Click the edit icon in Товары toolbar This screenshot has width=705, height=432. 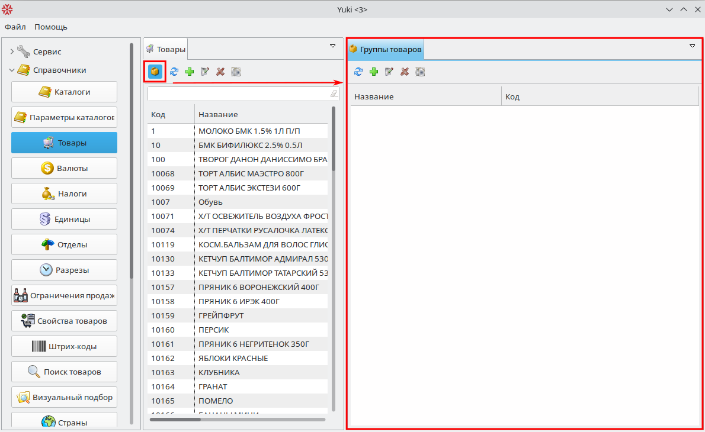(205, 72)
